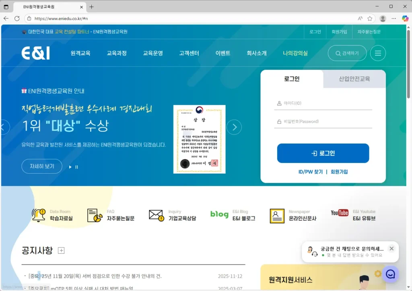The width and height of the screenshot is (412, 291).
Task: Open notice about 11월 20일 서버 점검
Action: pos(95,276)
